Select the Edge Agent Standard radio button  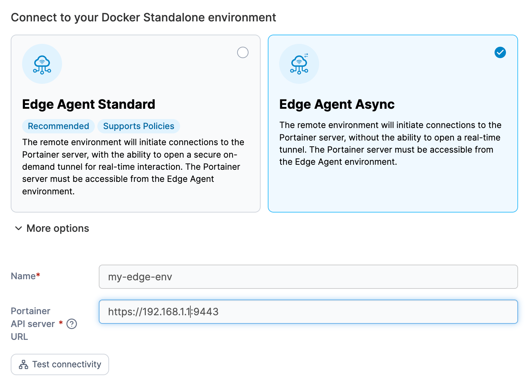[x=243, y=52]
